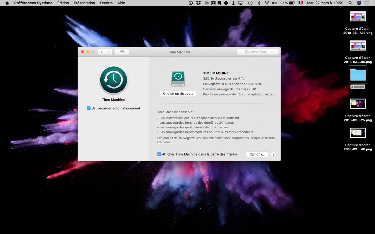Open the Notification Center icon
375x234 pixels.
click(367, 3)
